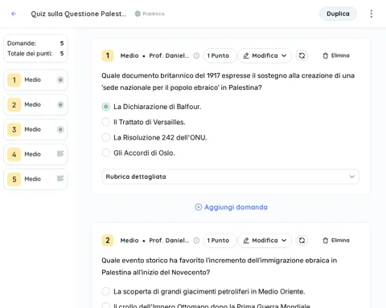This screenshot has height=308, width=386.
Task: Jump to question 2 in sidebar
Action: click(35, 104)
